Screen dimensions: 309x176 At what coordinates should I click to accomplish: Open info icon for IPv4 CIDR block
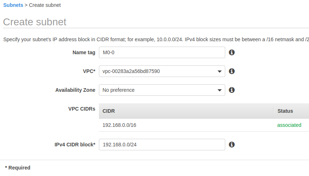[232, 145]
